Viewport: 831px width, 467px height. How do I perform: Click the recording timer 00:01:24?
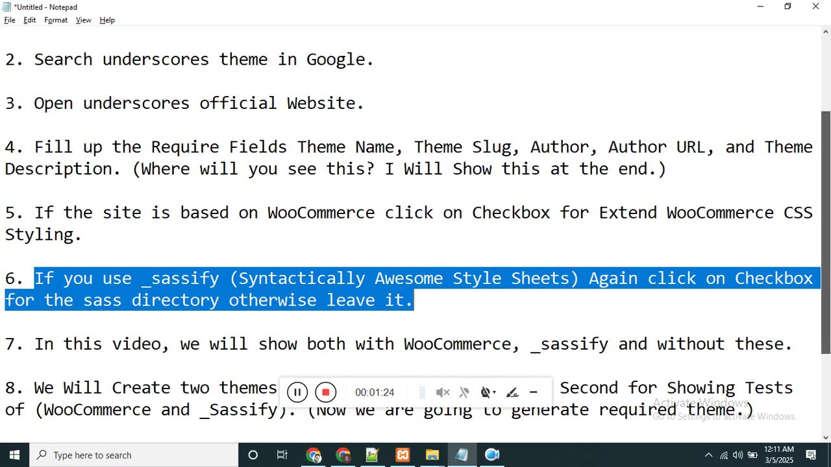375,392
